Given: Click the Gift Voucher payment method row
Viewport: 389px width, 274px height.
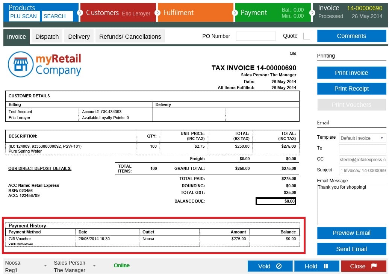Looking at the screenshot, I should (x=152, y=241).
